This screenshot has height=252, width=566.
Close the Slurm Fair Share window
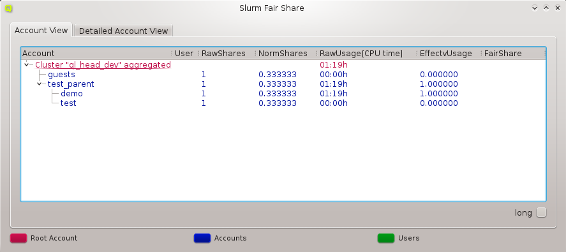click(557, 8)
